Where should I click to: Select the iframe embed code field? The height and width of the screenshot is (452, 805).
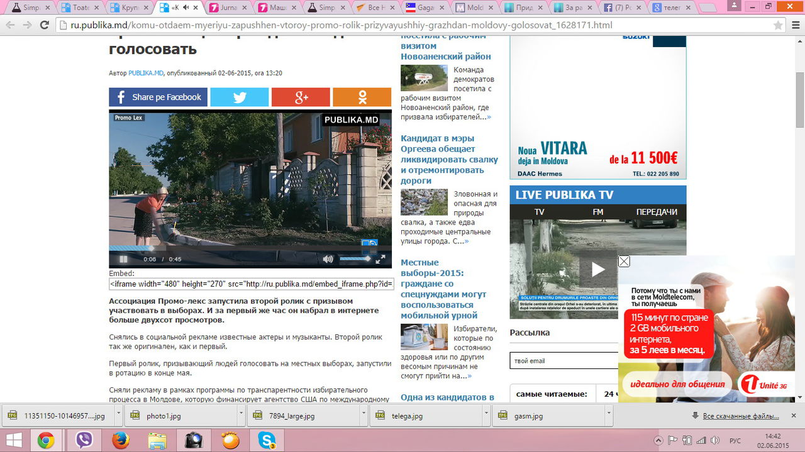click(252, 284)
